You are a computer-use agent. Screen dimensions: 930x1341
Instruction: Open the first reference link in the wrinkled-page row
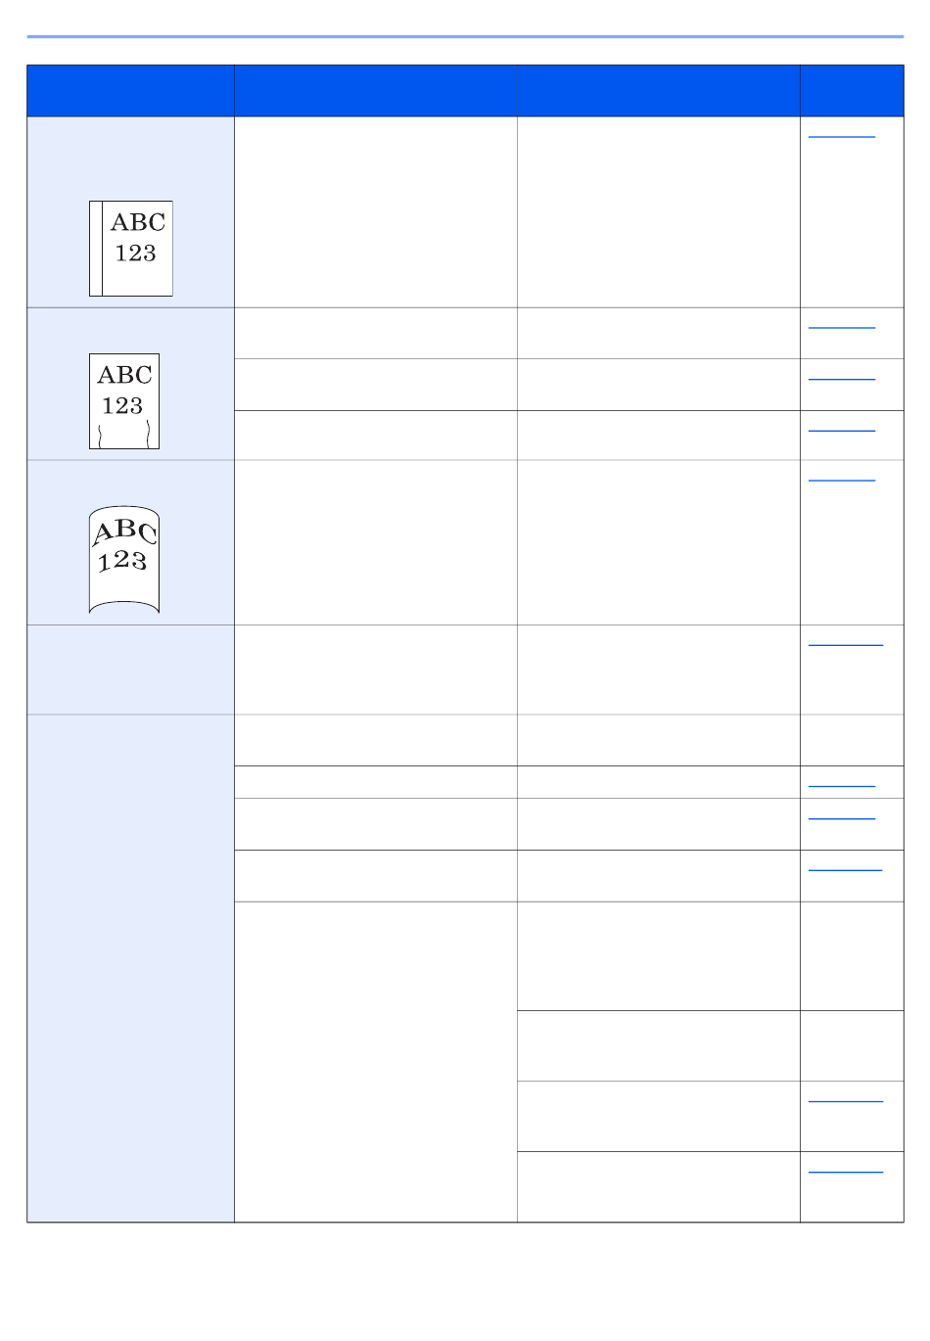[842, 325]
